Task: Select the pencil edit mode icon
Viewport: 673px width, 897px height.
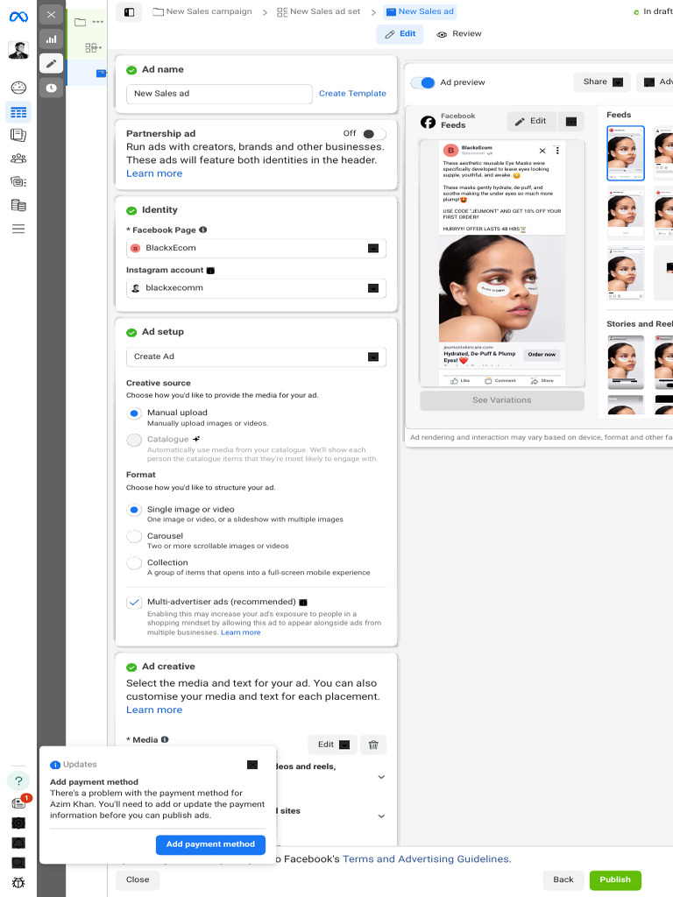Action: (52, 63)
